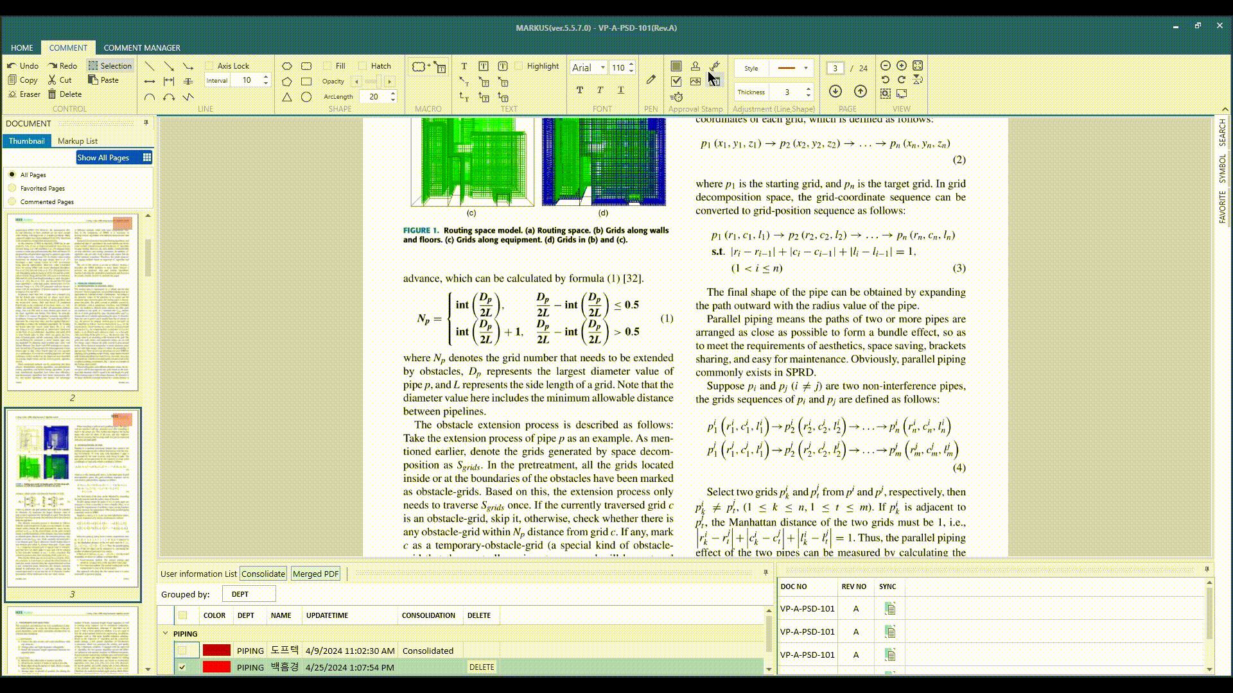Fit page to window view icon
1233x693 pixels.
[x=918, y=65]
